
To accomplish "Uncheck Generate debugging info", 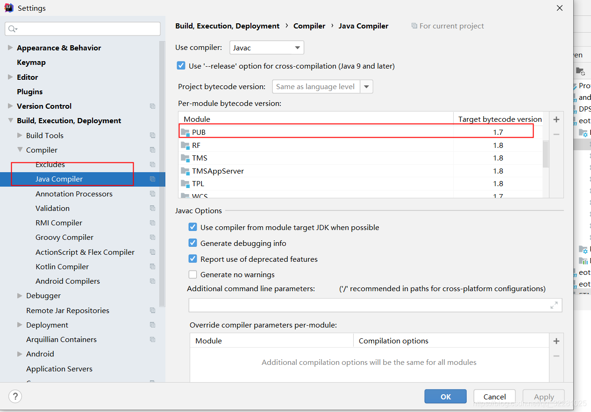I will pos(192,243).
